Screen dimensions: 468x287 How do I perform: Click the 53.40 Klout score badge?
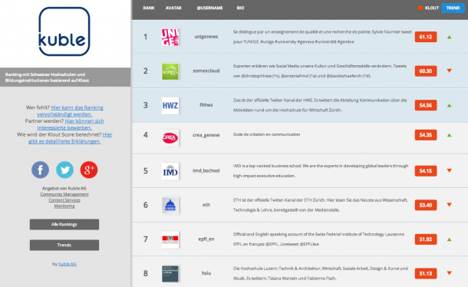(426, 205)
